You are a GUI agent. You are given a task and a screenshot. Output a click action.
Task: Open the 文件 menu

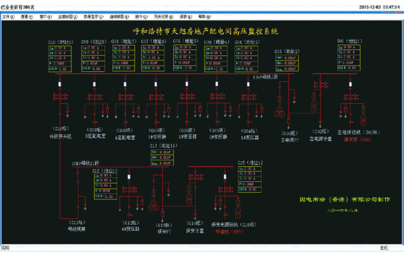(x=8, y=17)
